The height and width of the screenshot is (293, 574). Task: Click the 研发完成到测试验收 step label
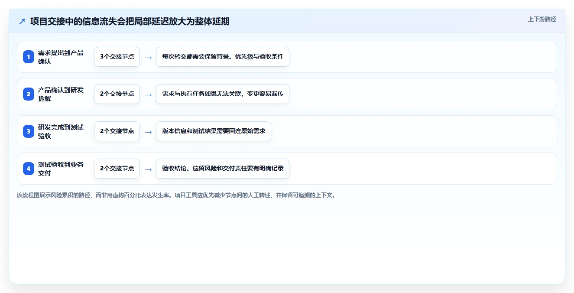[x=61, y=131]
